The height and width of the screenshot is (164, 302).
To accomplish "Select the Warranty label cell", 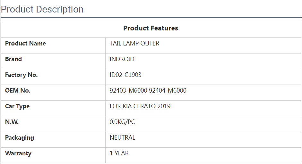I will coord(18,153).
